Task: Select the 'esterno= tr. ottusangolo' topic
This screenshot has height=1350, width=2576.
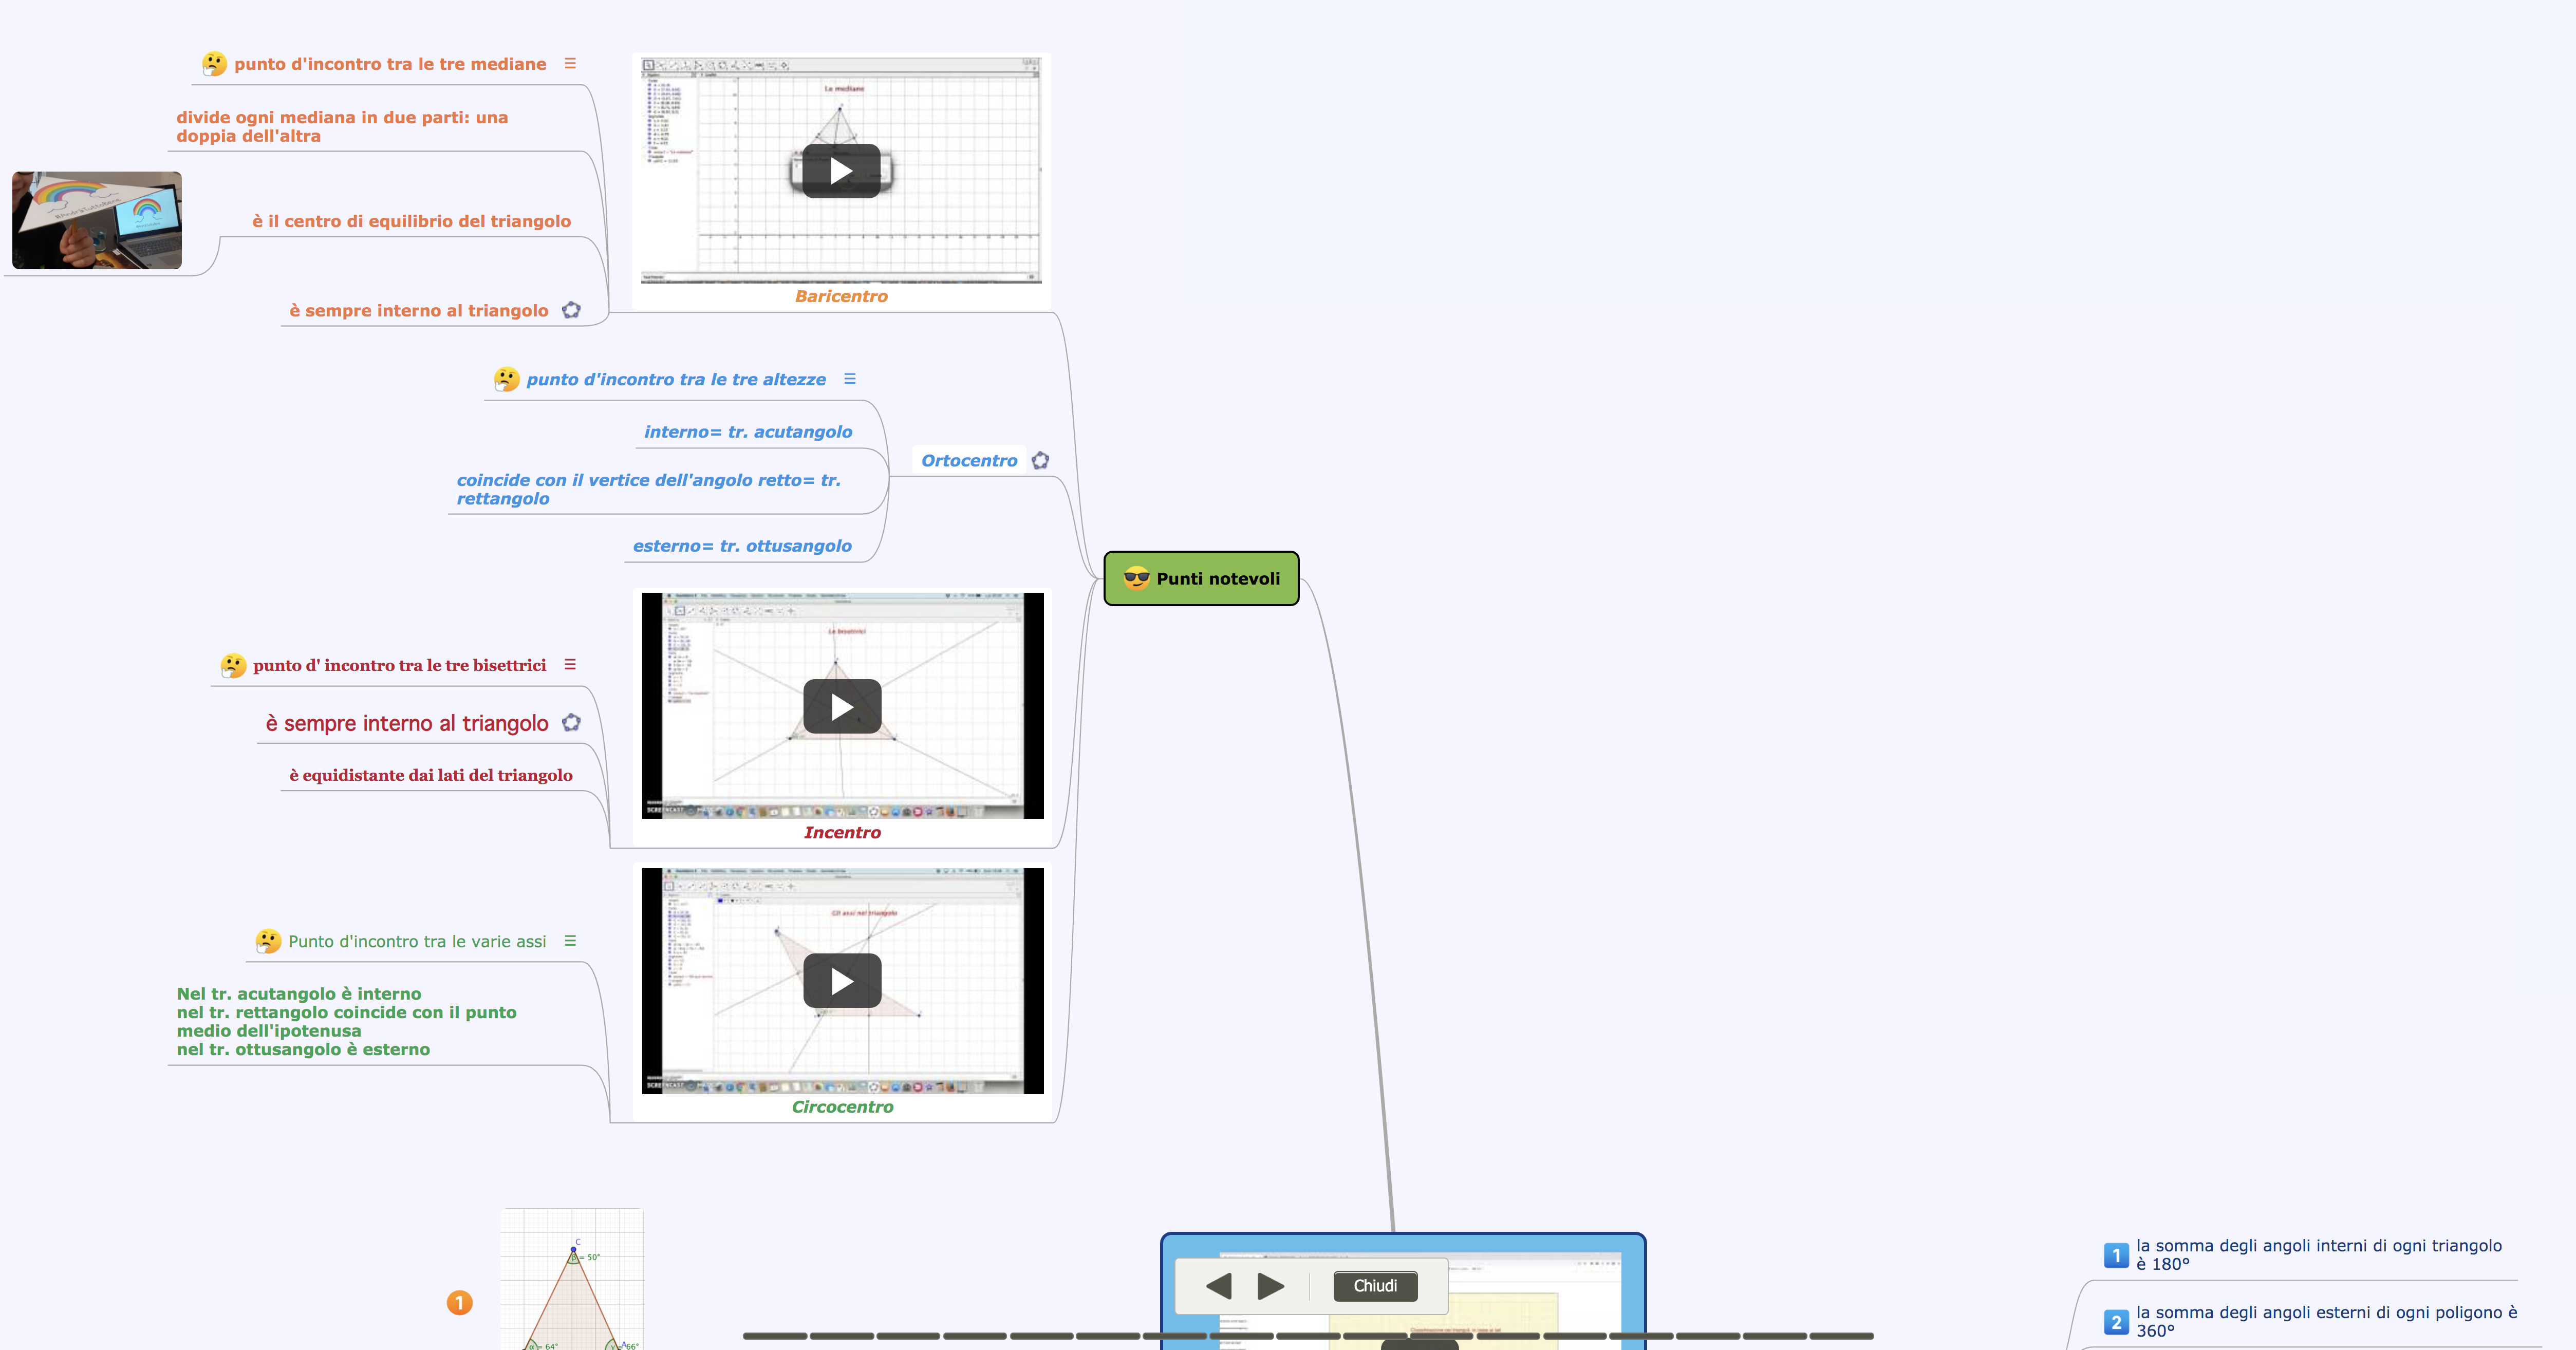Action: pyautogui.click(x=742, y=546)
